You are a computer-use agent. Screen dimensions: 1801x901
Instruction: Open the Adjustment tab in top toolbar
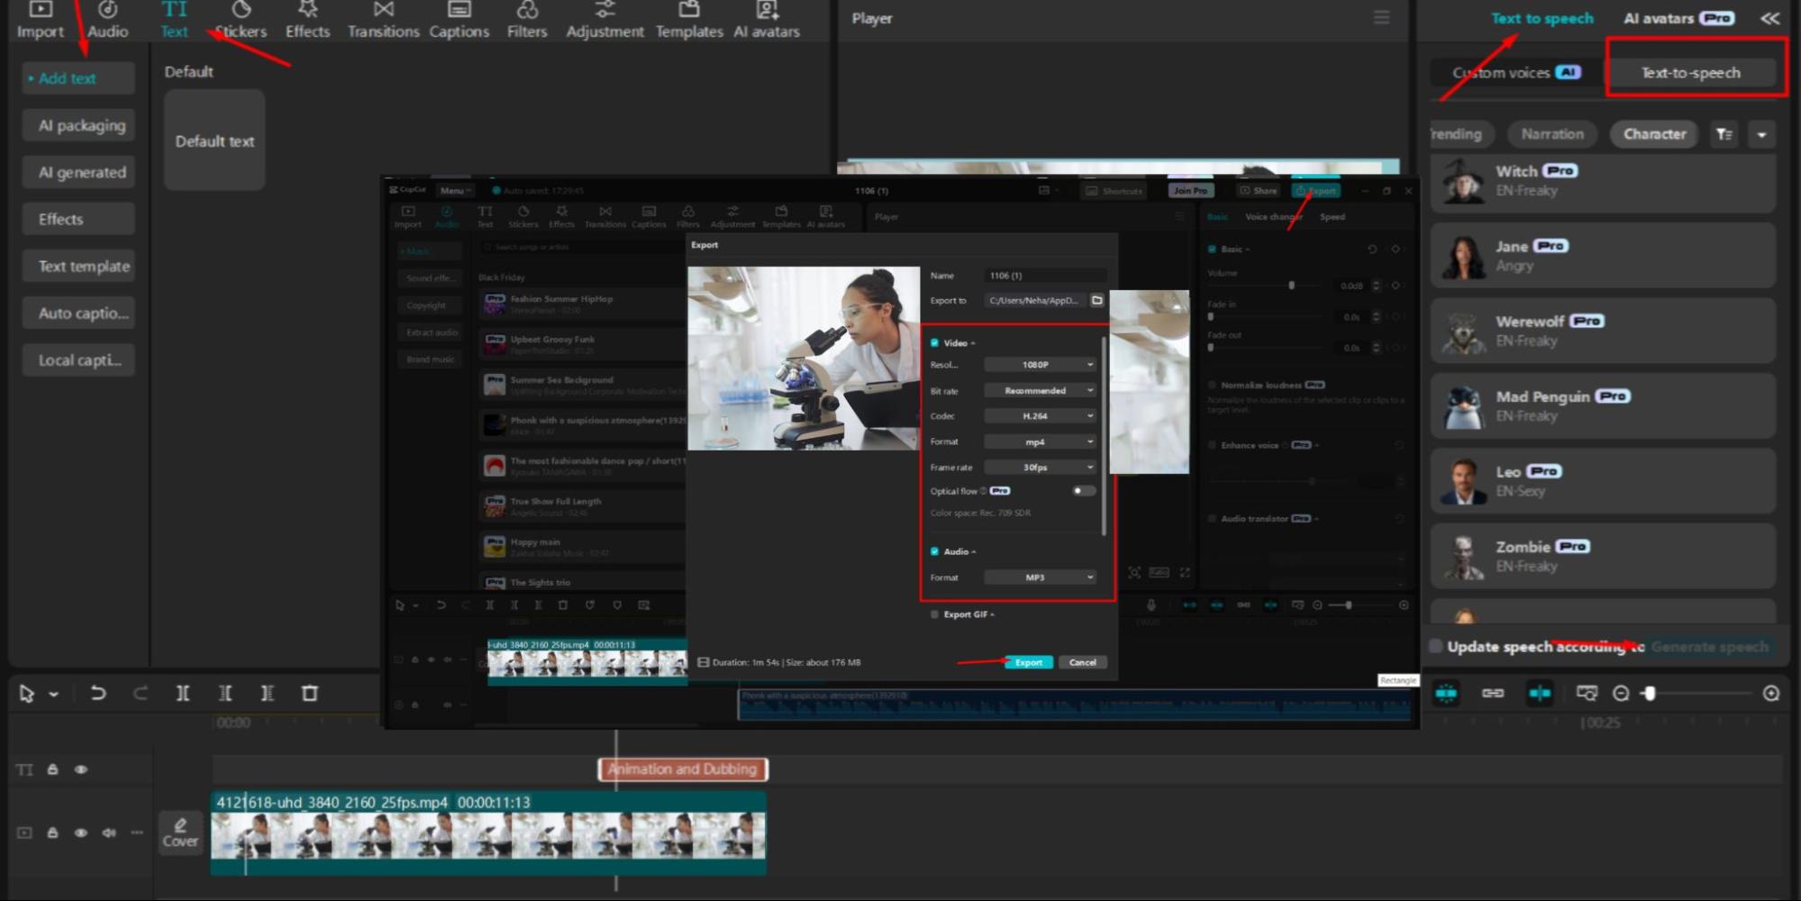(x=605, y=20)
